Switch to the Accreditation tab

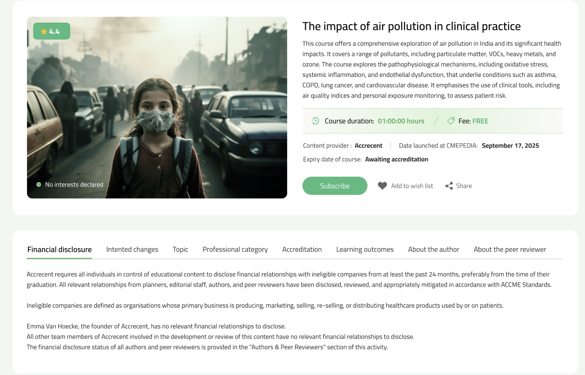[x=302, y=250]
